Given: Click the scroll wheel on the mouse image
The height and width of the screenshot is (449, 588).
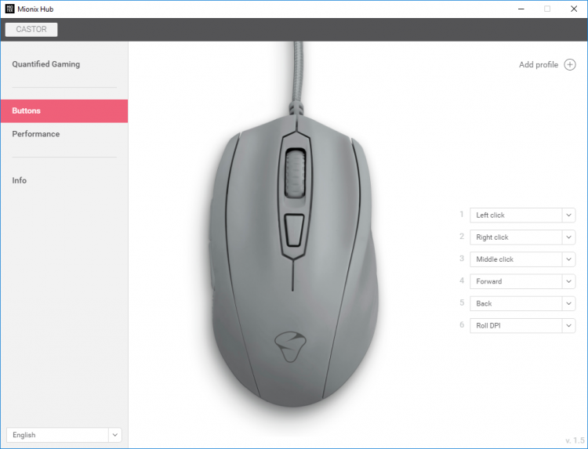Looking at the screenshot, I should click(295, 172).
